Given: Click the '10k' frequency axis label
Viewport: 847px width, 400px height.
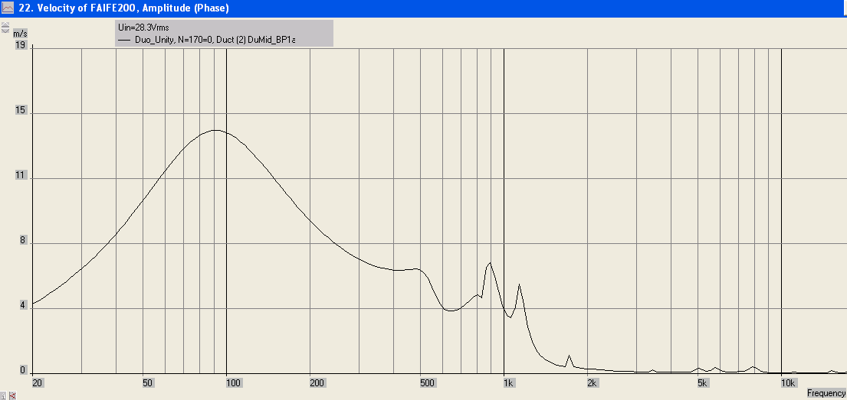Looking at the screenshot, I should [x=788, y=383].
